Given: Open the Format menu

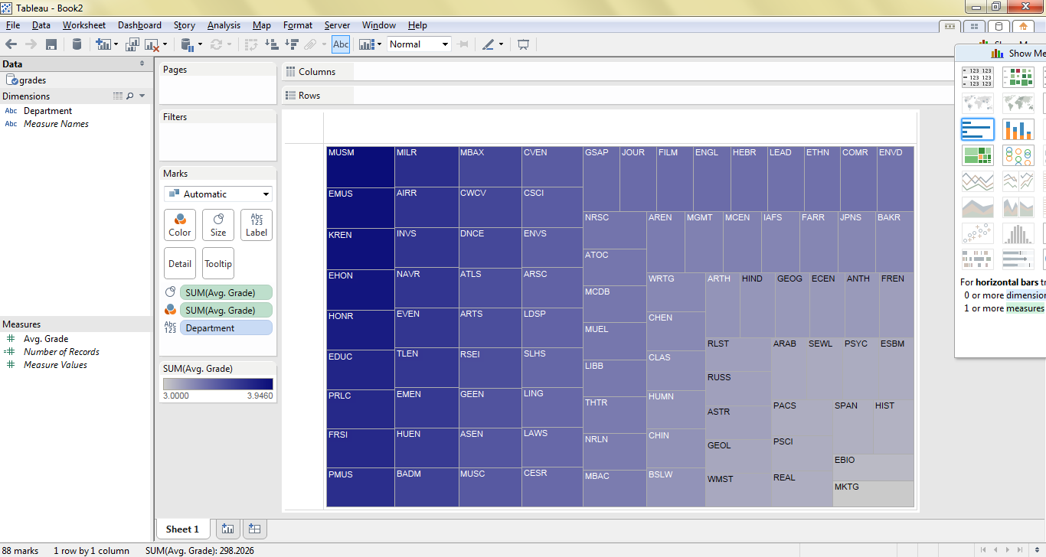Looking at the screenshot, I should (298, 25).
